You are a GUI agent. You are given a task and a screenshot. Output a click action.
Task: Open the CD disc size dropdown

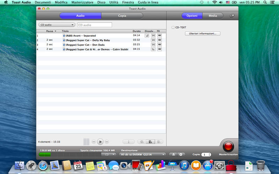109,155
